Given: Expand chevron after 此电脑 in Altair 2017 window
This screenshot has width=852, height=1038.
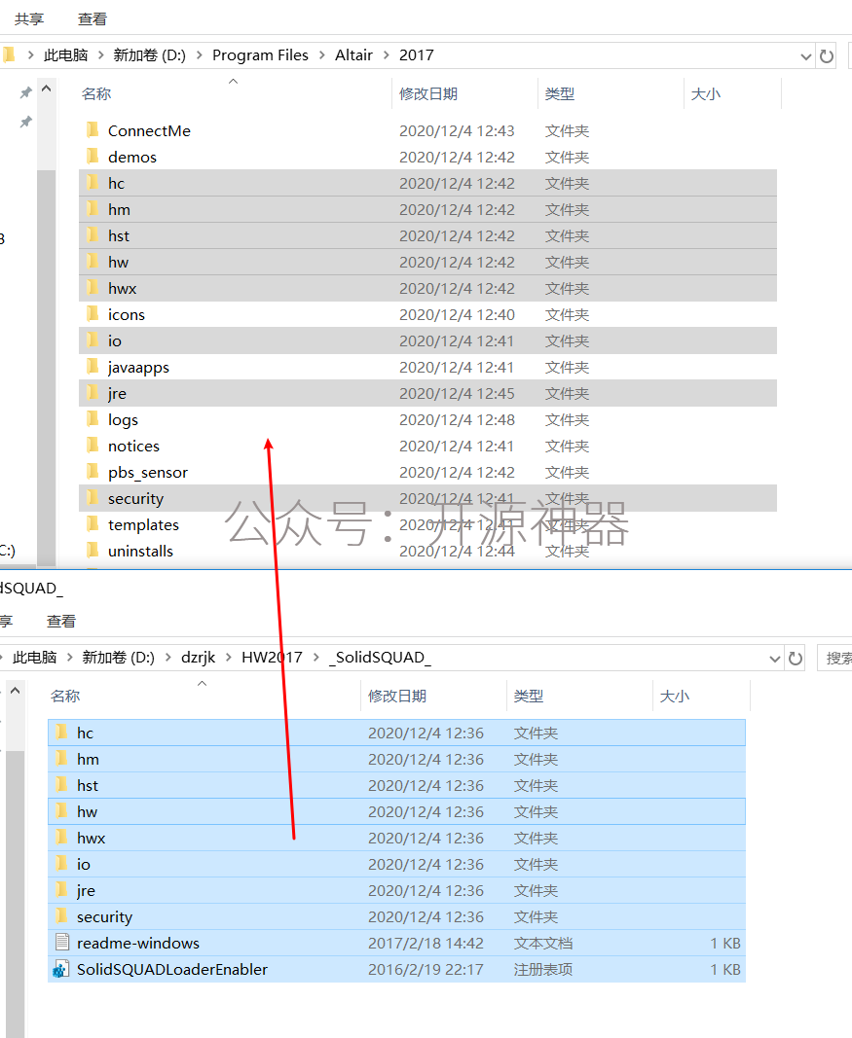Looking at the screenshot, I should [x=100, y=54].
